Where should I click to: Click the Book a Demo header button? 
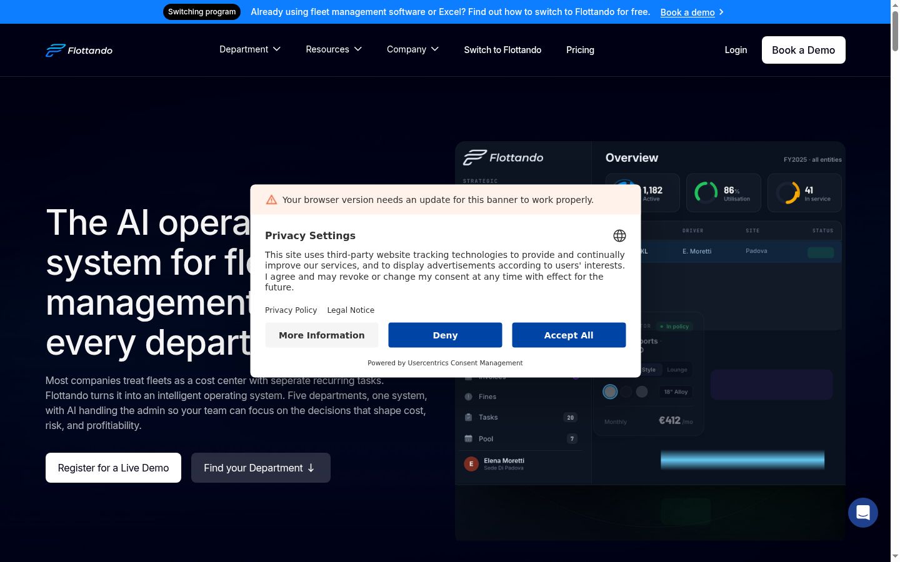tap(803, 50)
